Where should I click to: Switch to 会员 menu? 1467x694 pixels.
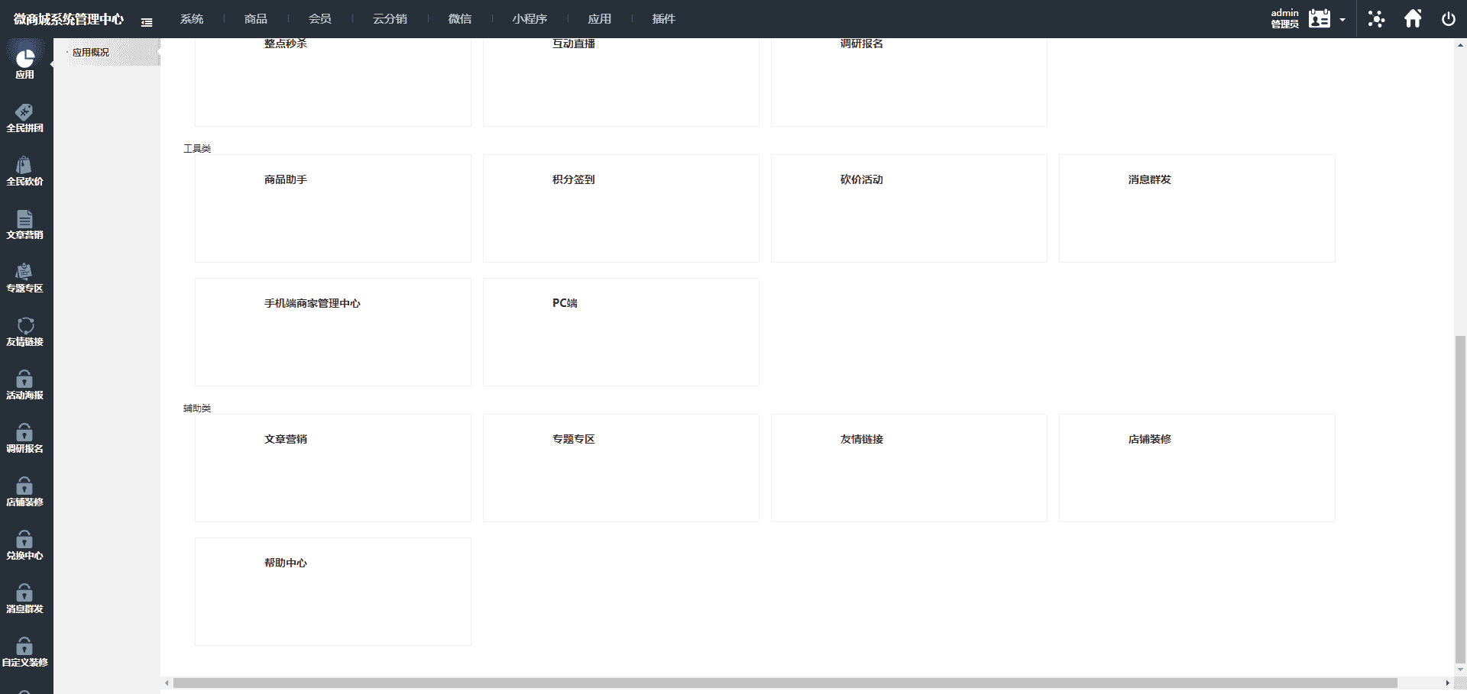click(320, 19)
